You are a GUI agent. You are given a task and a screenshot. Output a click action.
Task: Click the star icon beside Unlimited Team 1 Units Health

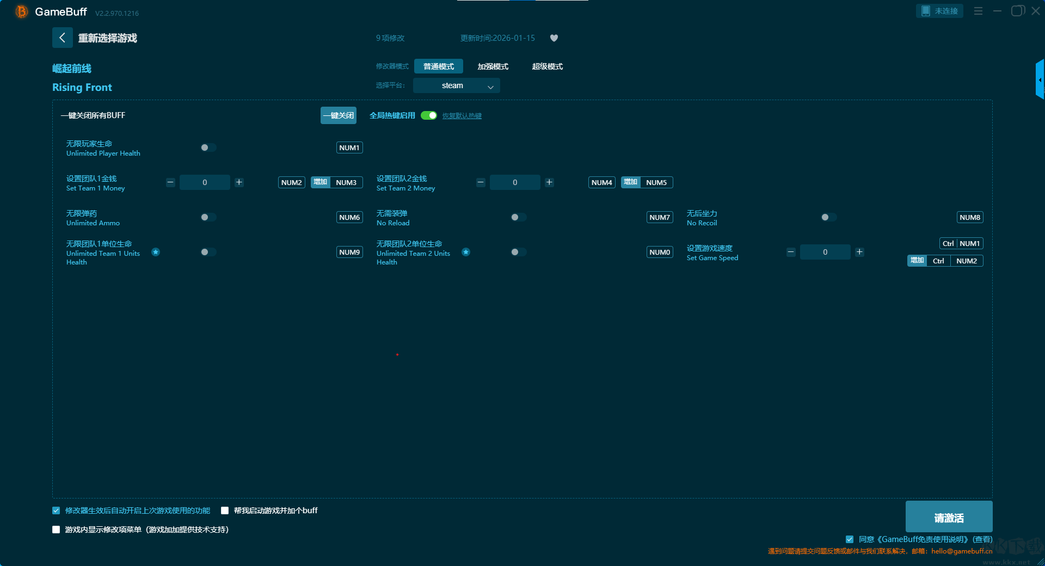(x=156, y=252)
